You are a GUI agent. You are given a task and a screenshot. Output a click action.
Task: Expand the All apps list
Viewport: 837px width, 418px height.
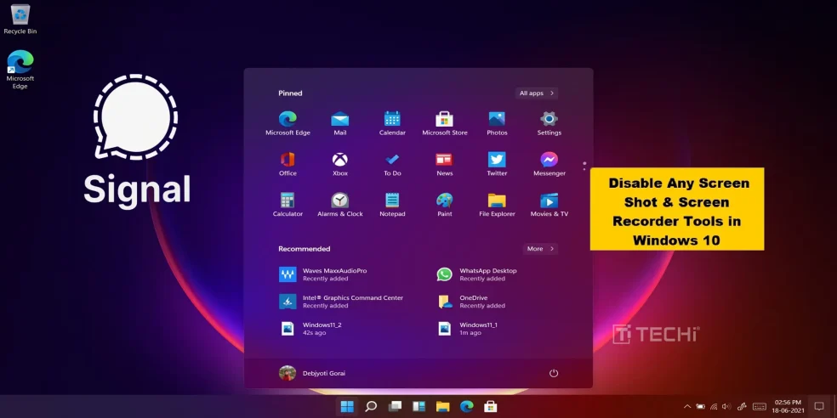click(x=537, y=93)
